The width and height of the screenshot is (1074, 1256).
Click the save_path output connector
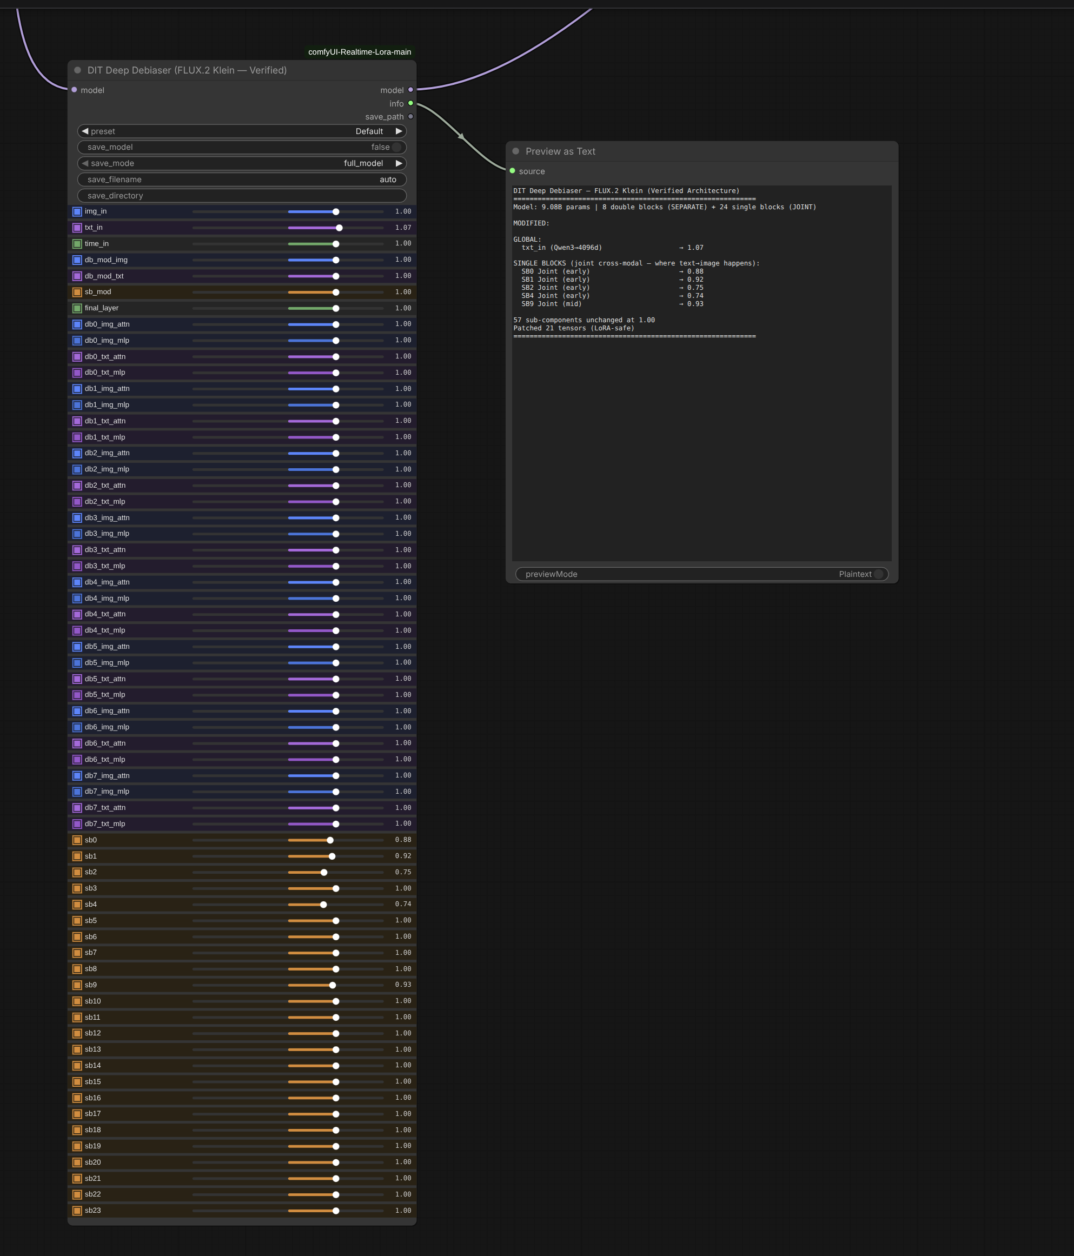(x=410, y=116)
